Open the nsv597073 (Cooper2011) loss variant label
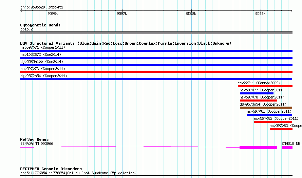302x178 pixels. point(43,69)
